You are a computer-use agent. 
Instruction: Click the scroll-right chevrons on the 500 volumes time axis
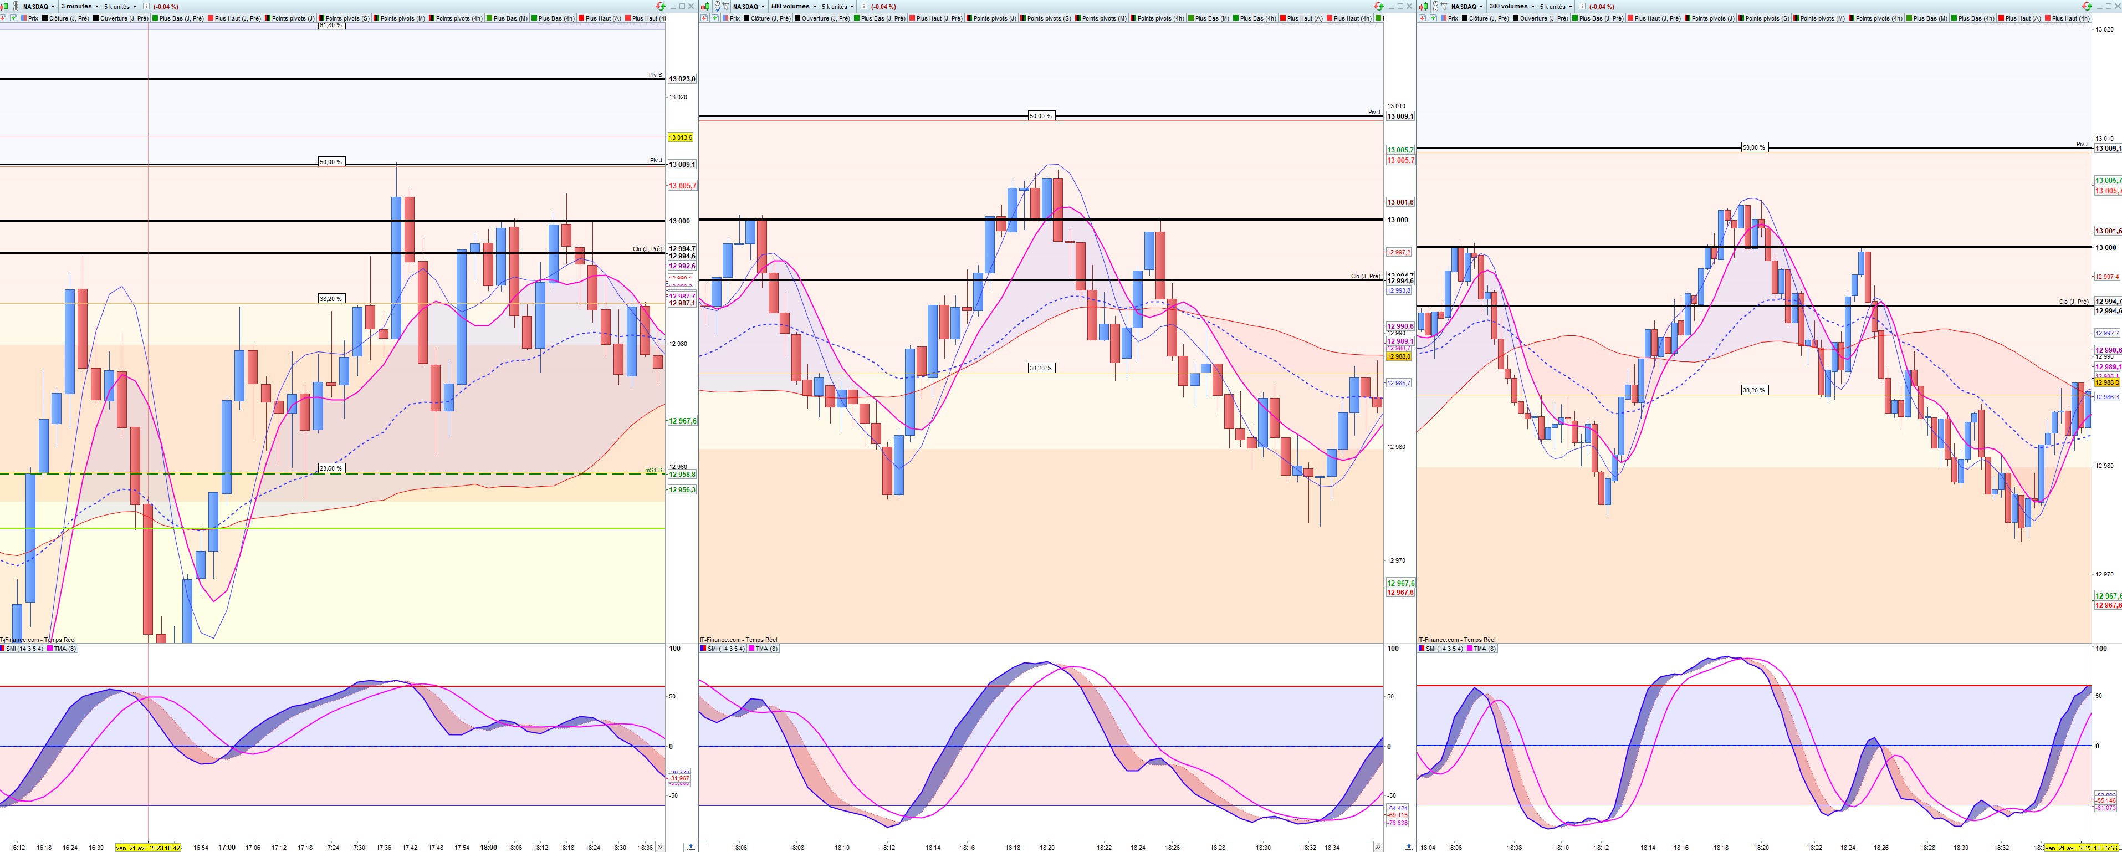tap(1377, 847)
